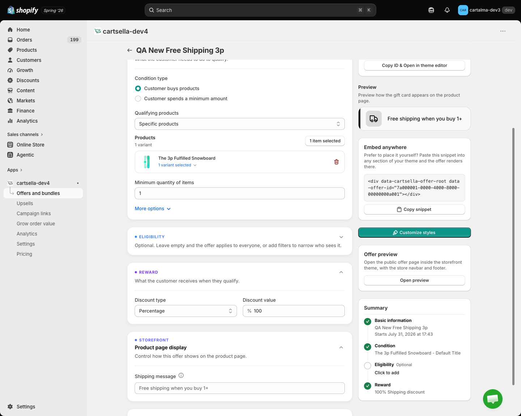The height and width of the screenshot is (416, 521).
Task: Open Campaign links in sidebar
Action: click(34, 213)
